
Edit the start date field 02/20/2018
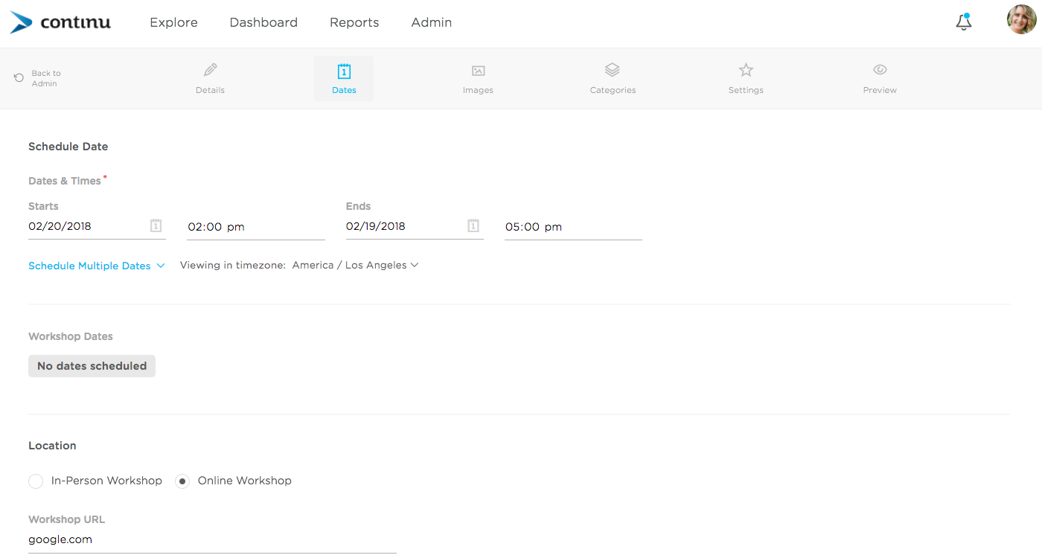tap(97, 226)
